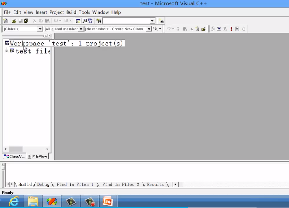Click the Stop Build icon
This screenshot has width=289, height=208.
pyautogui.click(x=225, y=29)
